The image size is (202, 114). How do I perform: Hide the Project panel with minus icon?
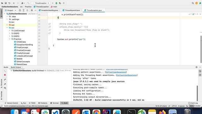pyautogui.click(x=35, y=10)
